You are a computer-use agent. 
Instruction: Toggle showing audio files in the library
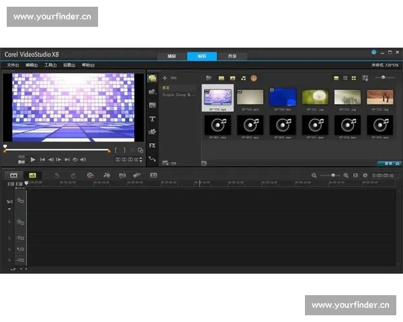click(243, 78)
